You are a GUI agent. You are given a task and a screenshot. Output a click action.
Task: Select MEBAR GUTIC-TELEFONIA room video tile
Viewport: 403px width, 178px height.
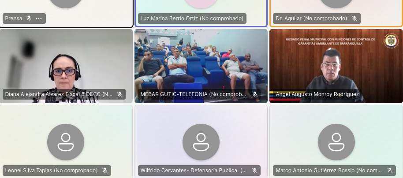201,66
